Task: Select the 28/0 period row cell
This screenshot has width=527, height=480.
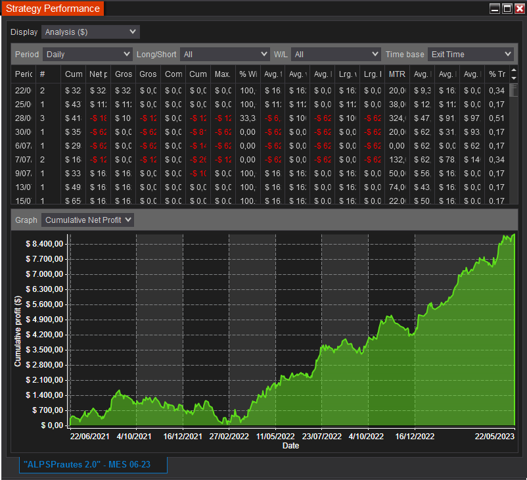Action: click(23, 118)
